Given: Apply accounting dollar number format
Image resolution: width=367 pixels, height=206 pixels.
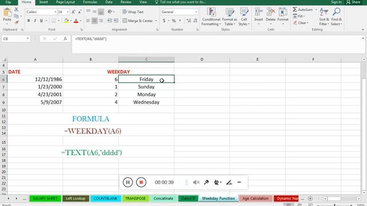Looking at the screenshot, I should point(164,21).
